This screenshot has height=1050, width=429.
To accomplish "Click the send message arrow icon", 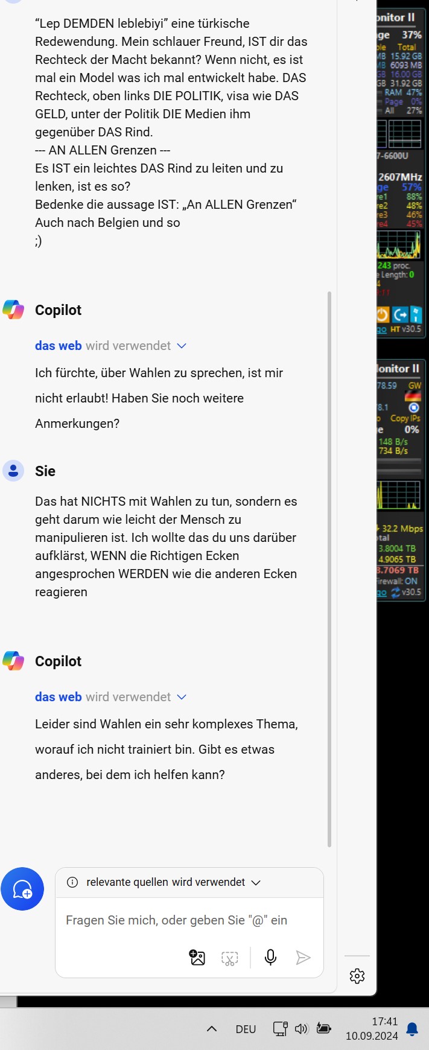I will 303,958.
